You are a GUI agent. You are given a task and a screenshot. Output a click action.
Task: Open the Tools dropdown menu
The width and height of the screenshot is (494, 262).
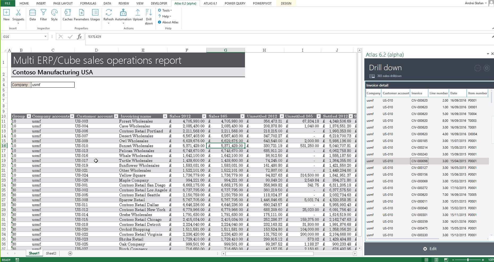click(165, 10)
